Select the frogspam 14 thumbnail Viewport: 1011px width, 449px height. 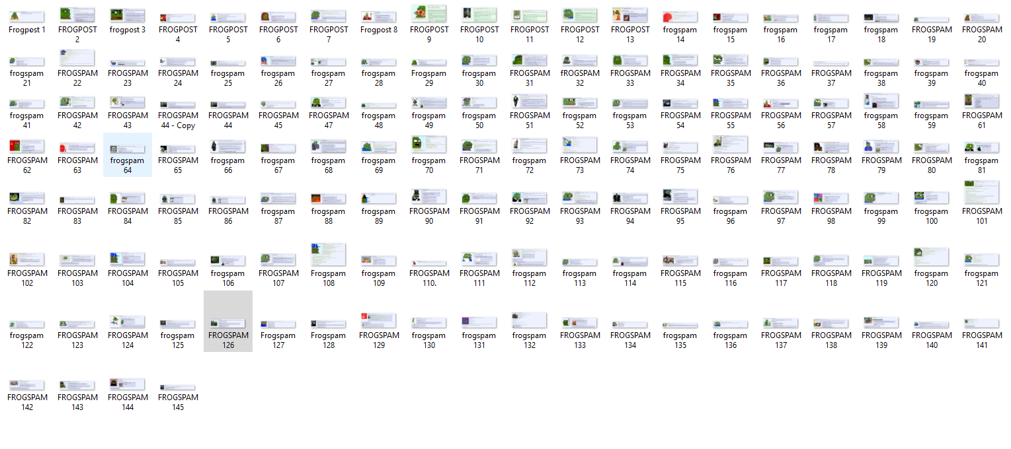[680, 17]
